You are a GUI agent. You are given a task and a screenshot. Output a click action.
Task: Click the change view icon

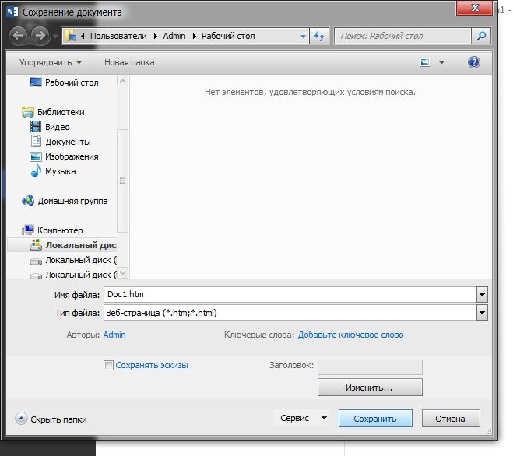click(x=425, y=62)
